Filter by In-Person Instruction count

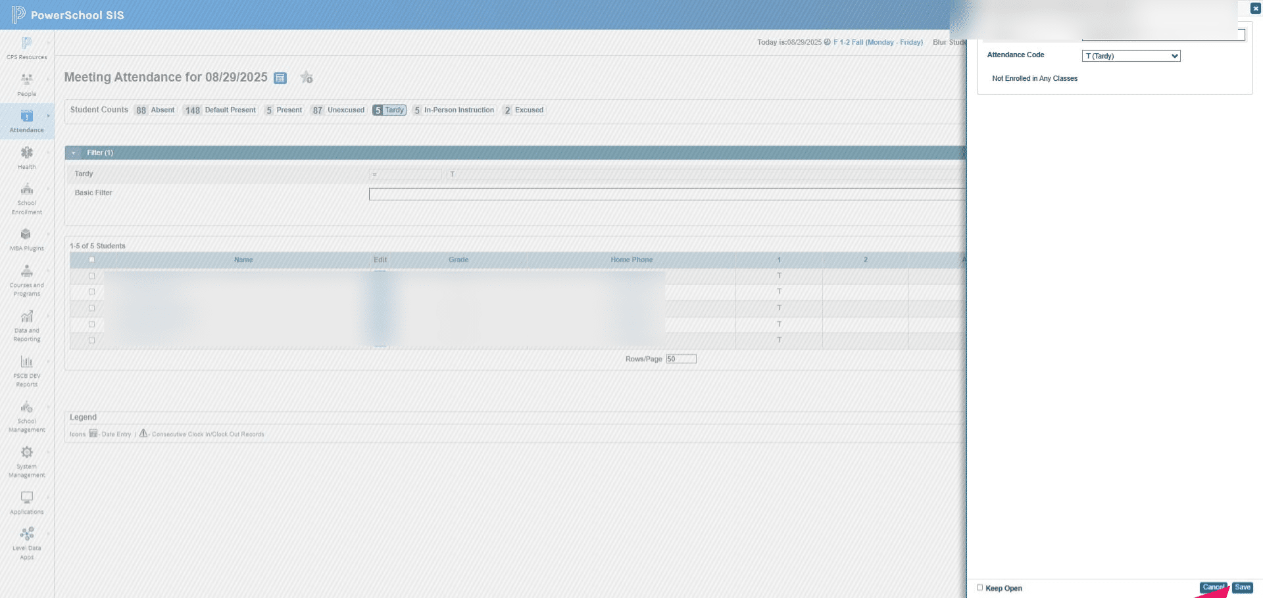[x=454, y=110]
